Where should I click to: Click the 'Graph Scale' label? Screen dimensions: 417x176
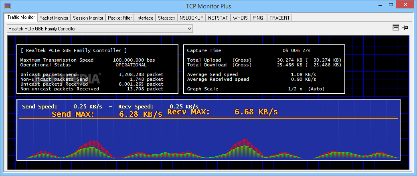pos(202,89)
